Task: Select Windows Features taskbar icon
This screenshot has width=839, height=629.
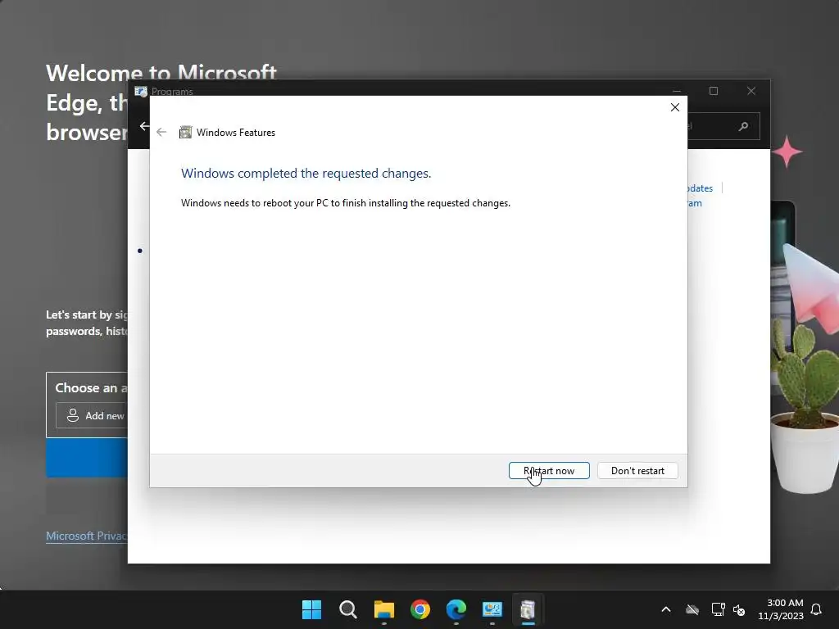Action: click(528, 609)
